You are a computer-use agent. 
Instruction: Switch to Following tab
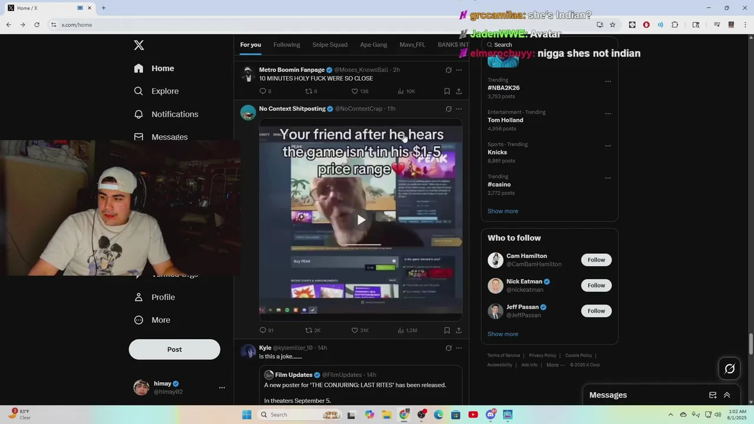coord(287,45)
